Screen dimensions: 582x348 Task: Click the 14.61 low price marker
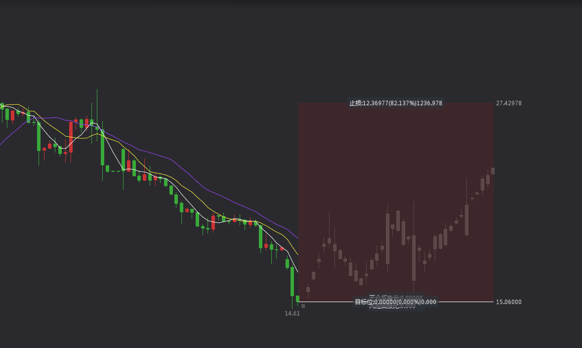pyautogui.click(x=292, y=313)
